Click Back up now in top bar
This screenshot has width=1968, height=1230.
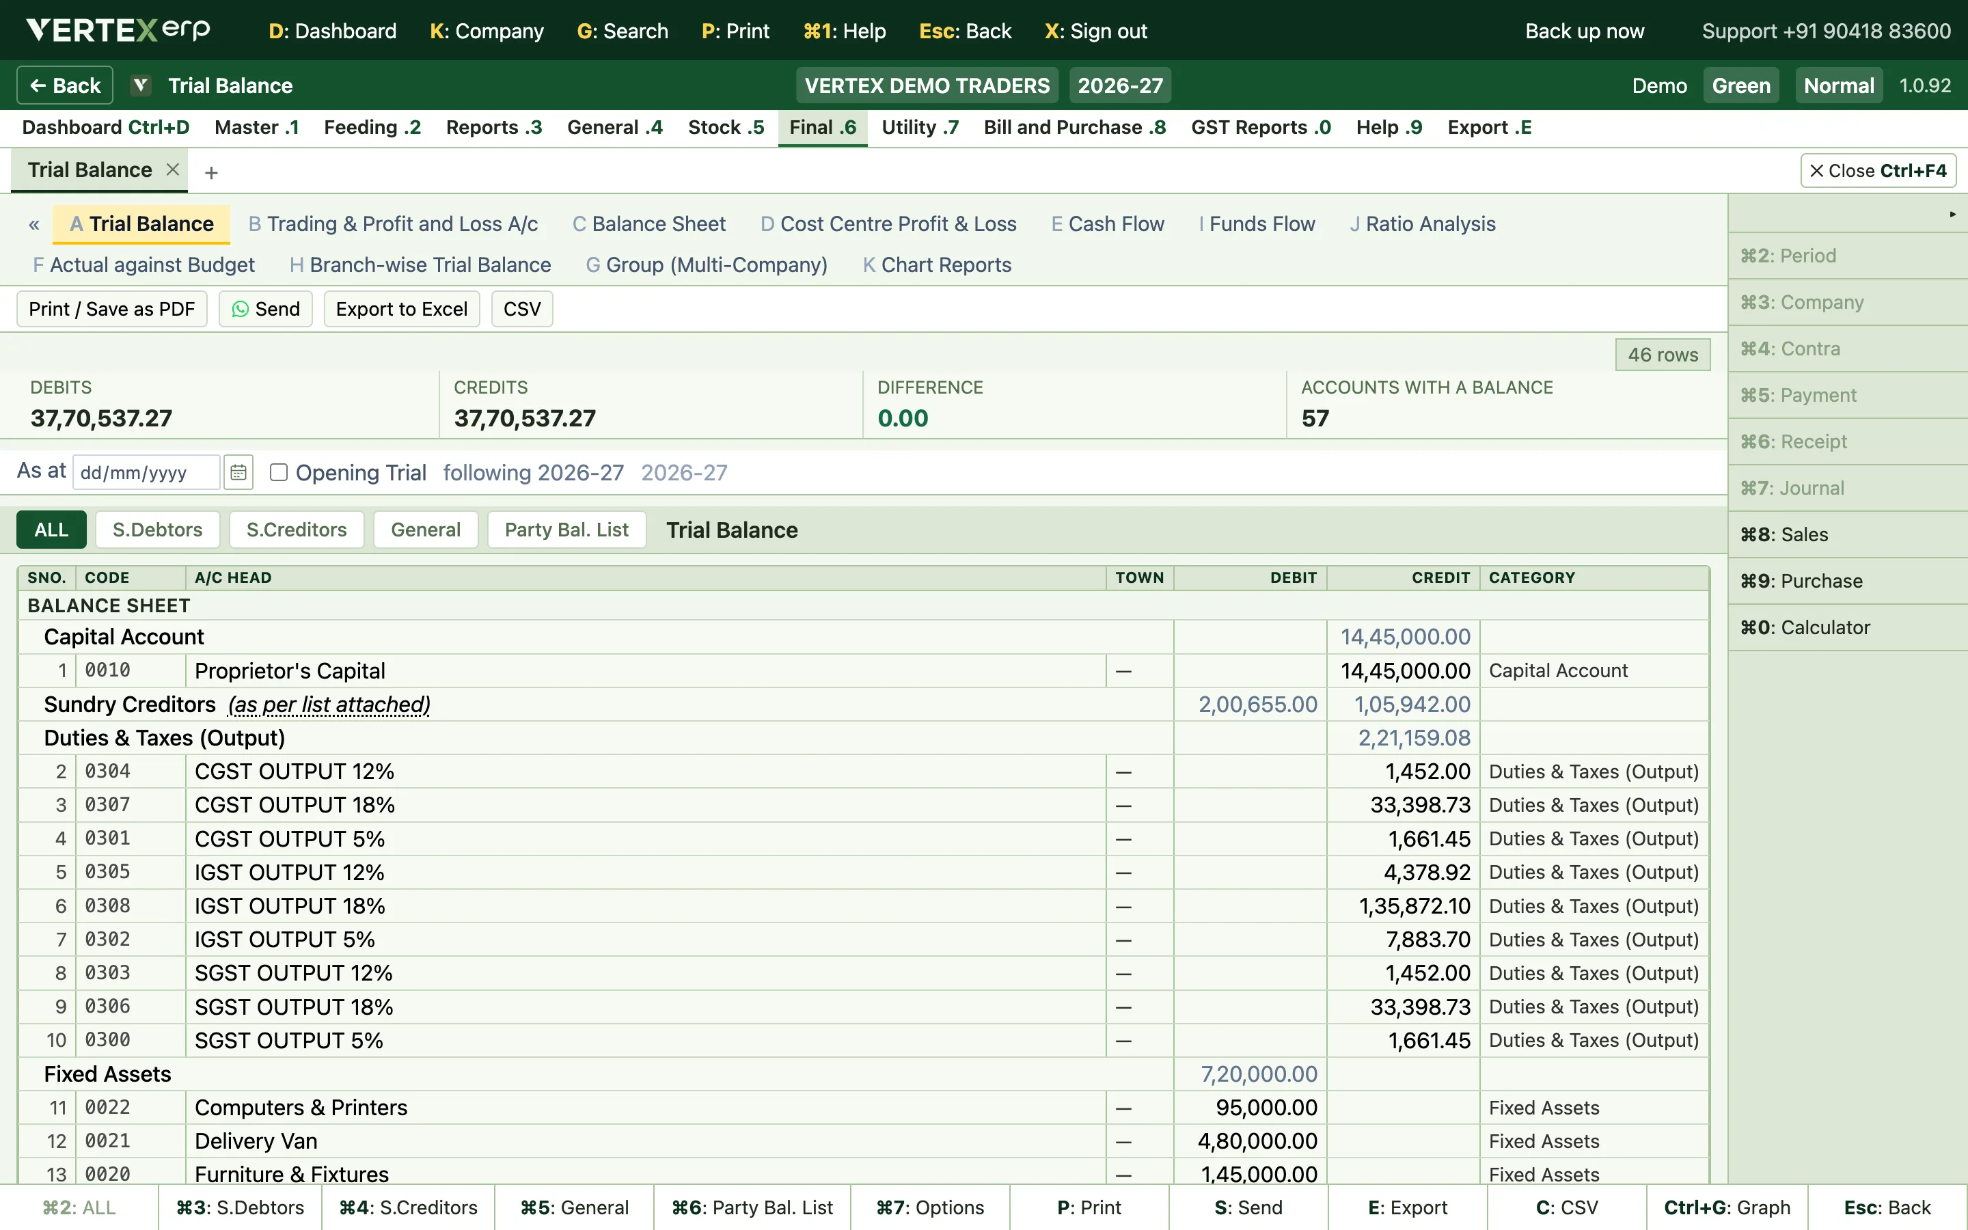pyautogui.click(x=1584, y=31)
